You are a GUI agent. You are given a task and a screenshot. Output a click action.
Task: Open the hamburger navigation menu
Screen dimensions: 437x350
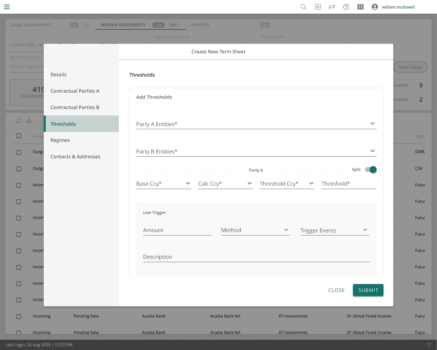click(7, 7)
